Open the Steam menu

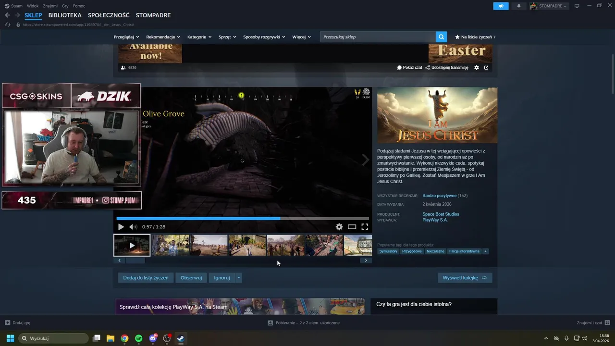tap(13, 6)
